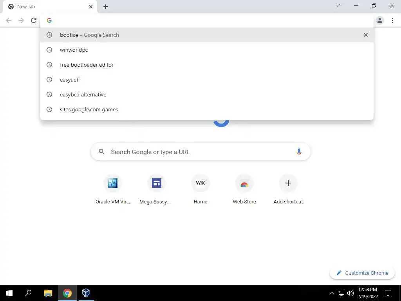
Task: Go back using the back arrow
Action: 9,20
